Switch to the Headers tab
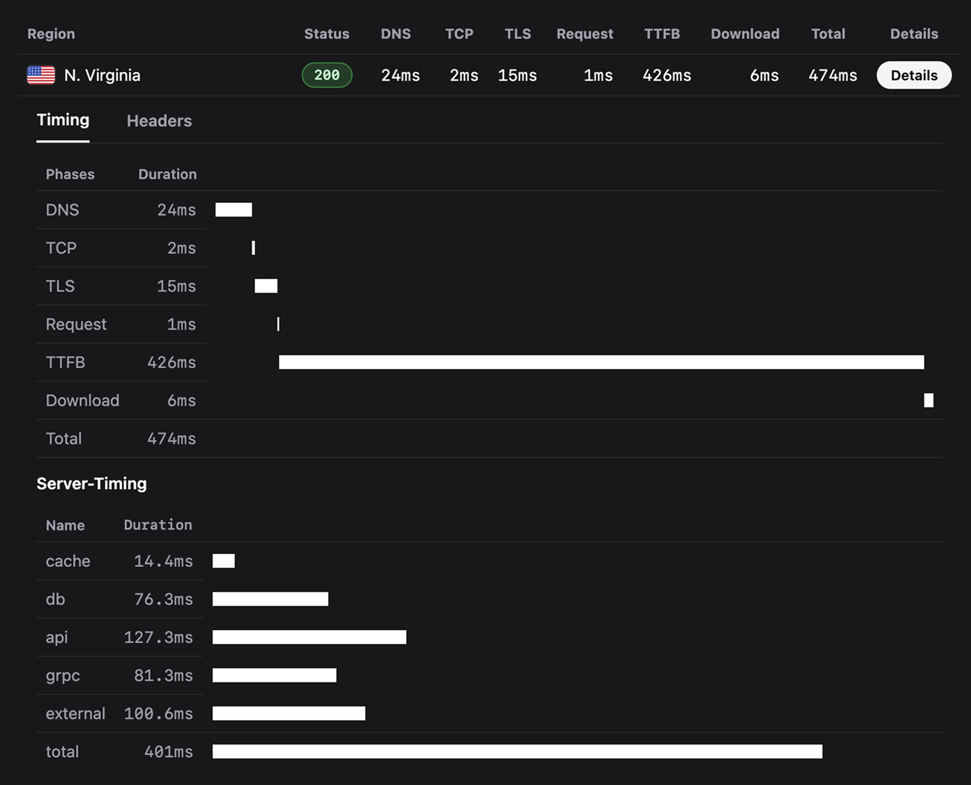This screenshot has height=785, width=971. 159,121
